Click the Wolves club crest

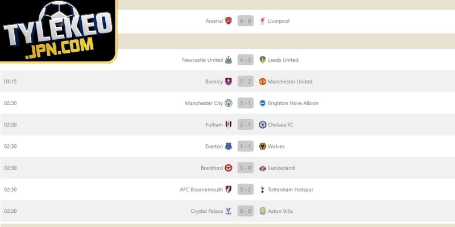[x=262, y=146]
